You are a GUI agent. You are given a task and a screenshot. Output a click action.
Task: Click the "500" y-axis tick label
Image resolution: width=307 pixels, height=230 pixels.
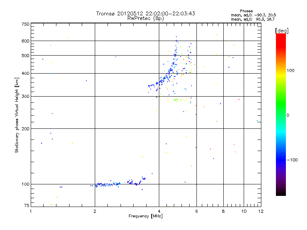tap(25, 56)
